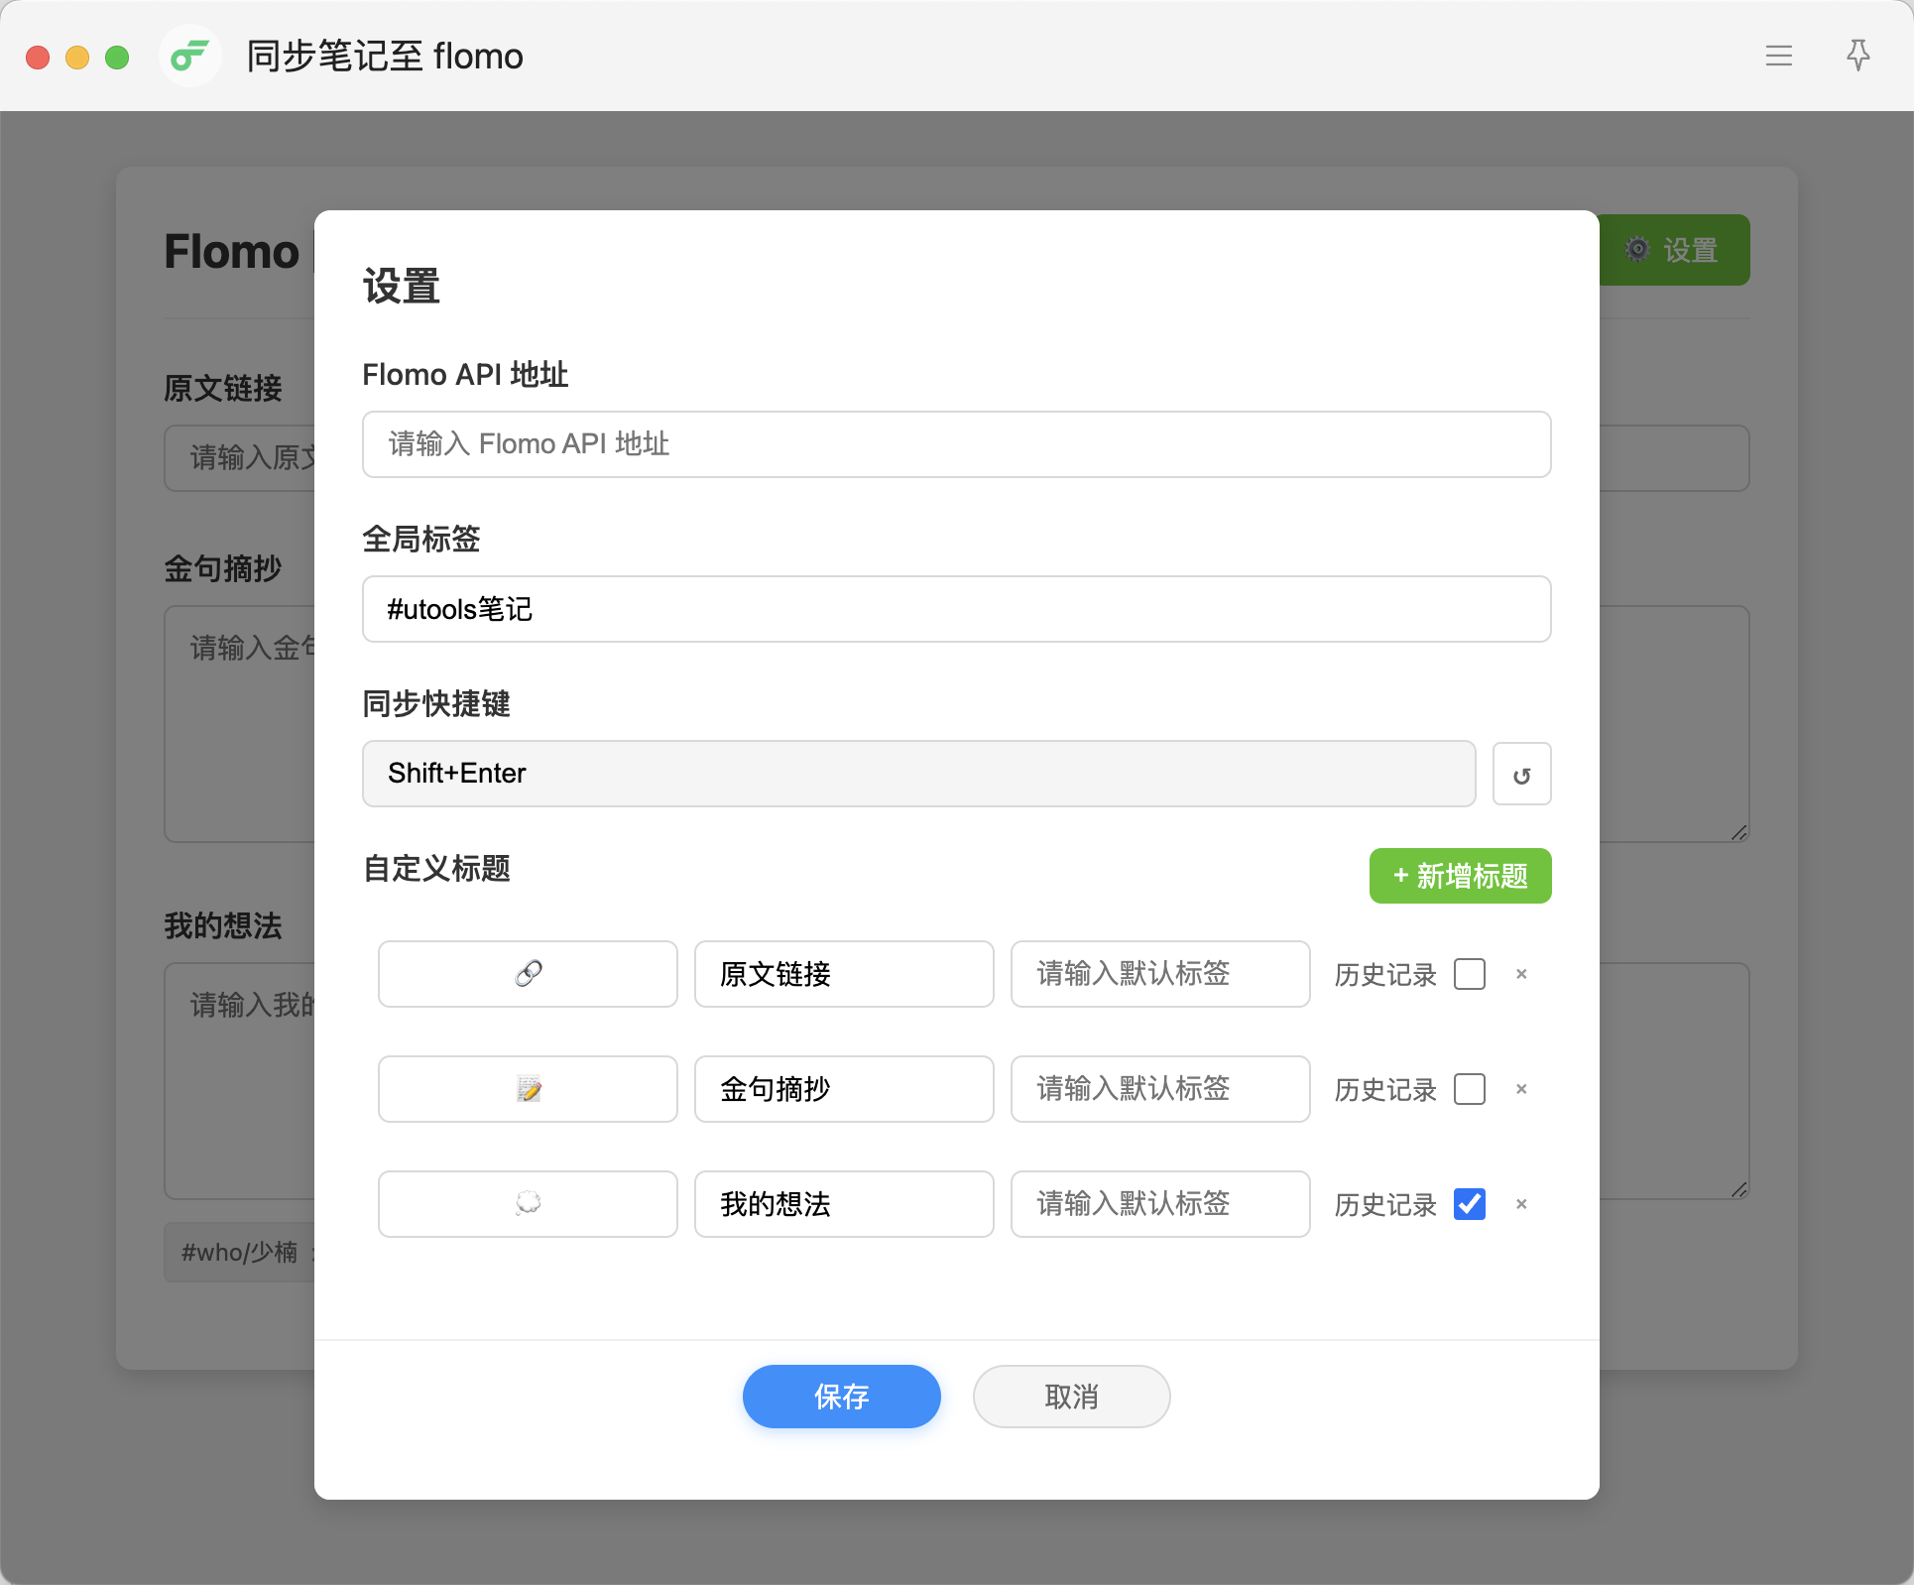Click default tag field in 原文链接 row
The width and height of the screenshot is (1914, 1585).
(1160, 974)
